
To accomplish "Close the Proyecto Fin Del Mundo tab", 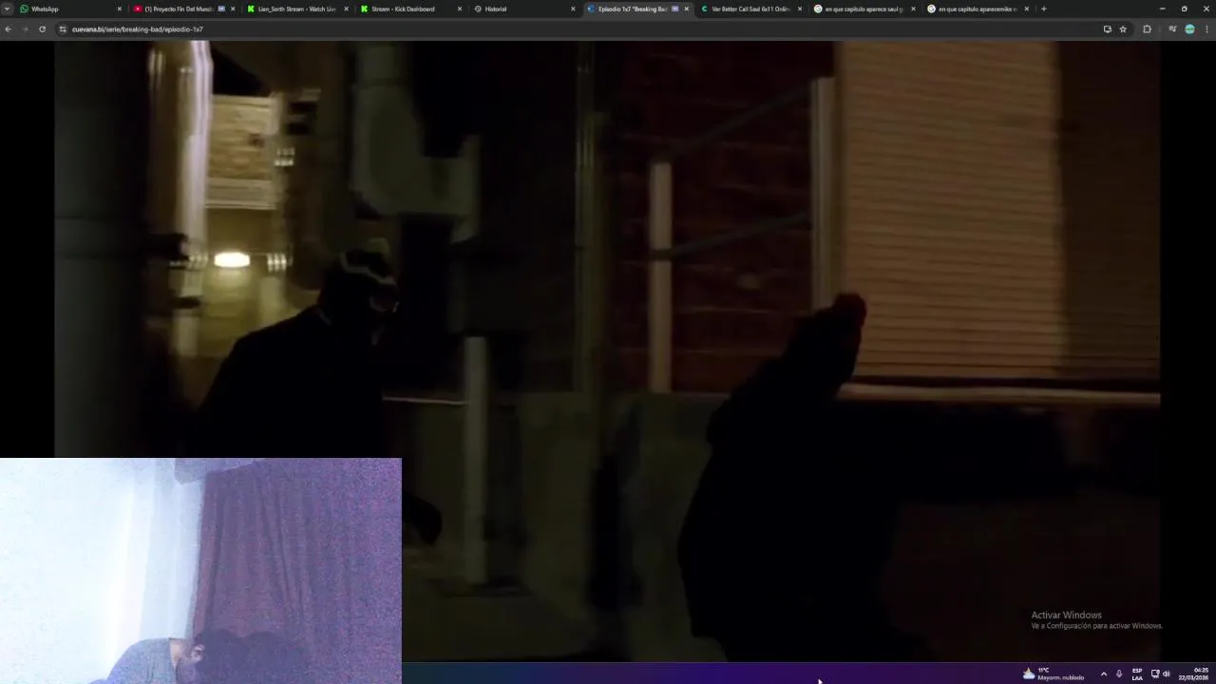I will point(233,9).
